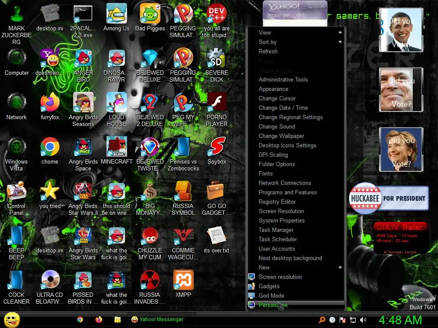
Task: Open the ULTRA CD BLOATW disc icon
Action: 50,287
